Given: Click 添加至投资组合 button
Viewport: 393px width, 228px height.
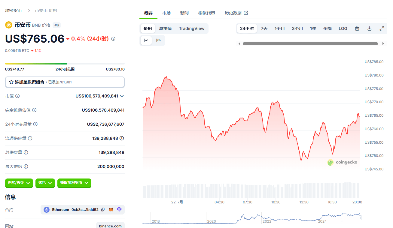Looking at the screenshot, I should [65, 82].
